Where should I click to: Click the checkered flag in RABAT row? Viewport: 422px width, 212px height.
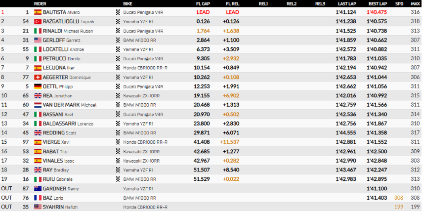118,152
